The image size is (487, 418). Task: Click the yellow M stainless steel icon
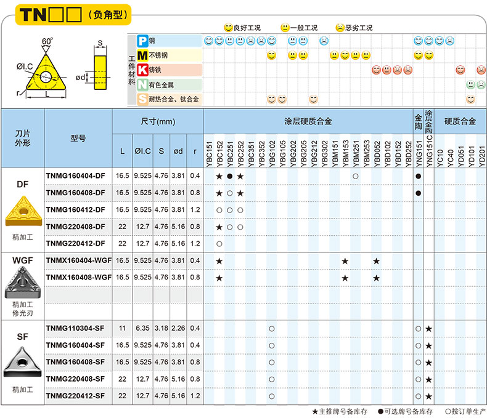[142, 55]
